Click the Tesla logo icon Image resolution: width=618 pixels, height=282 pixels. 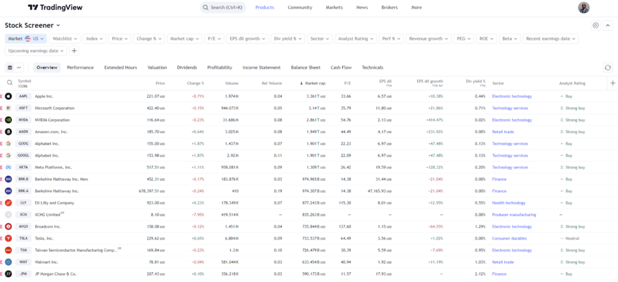pos(8,239)
